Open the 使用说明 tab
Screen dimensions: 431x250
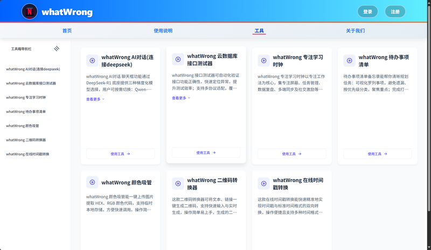[x=163, y=31]
